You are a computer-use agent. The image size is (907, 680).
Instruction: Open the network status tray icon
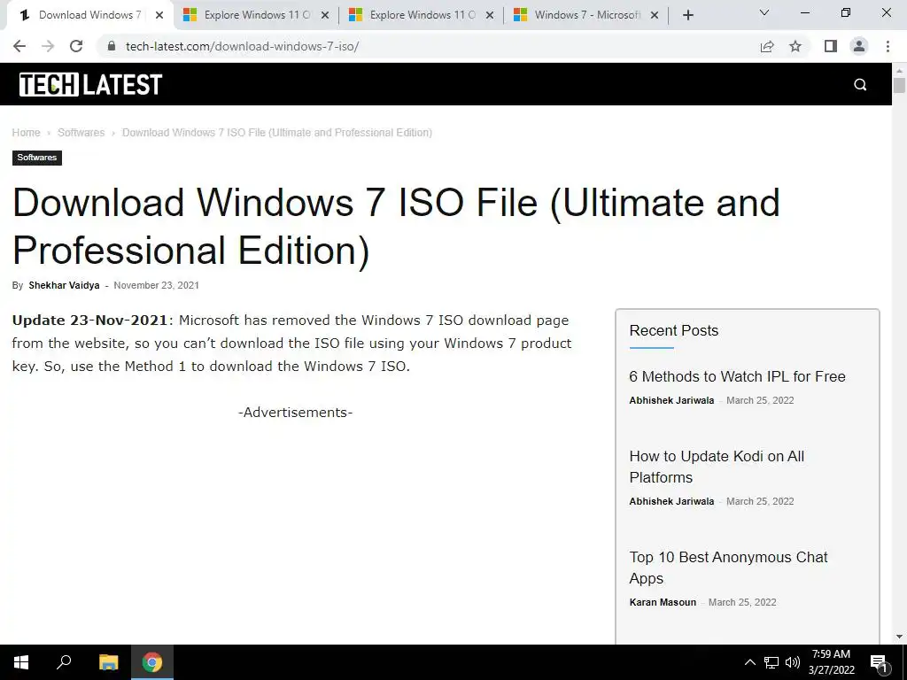coord(771,662)
